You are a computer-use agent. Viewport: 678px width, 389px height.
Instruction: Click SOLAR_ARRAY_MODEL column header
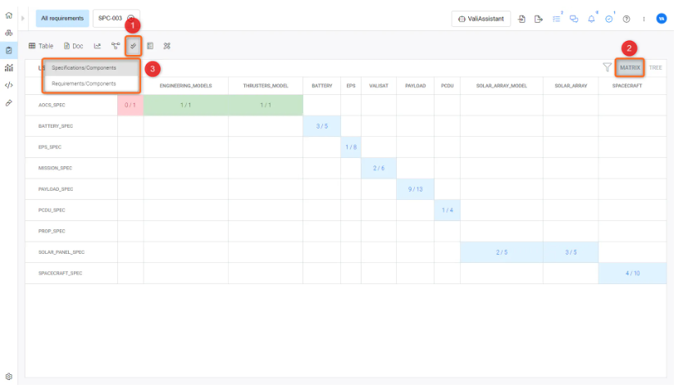point(502,86)
